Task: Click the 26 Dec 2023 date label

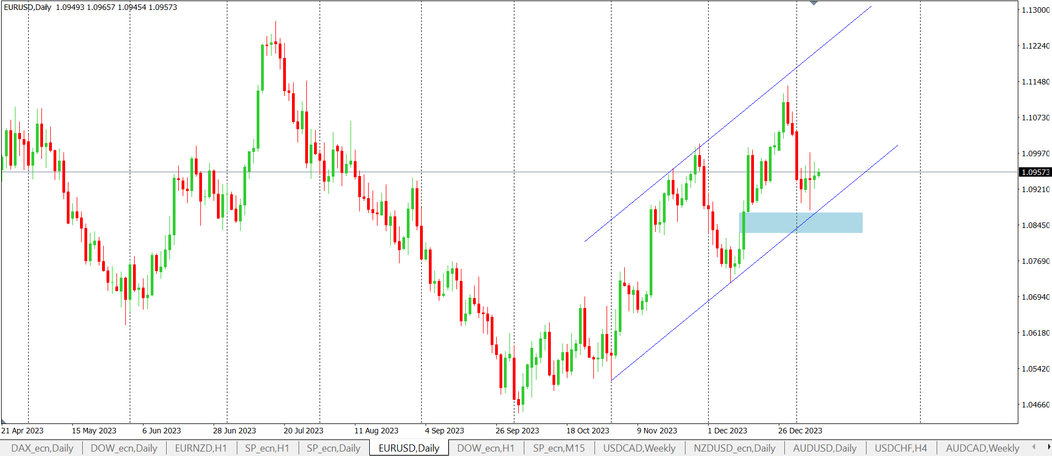Action: tap(800, 431)
